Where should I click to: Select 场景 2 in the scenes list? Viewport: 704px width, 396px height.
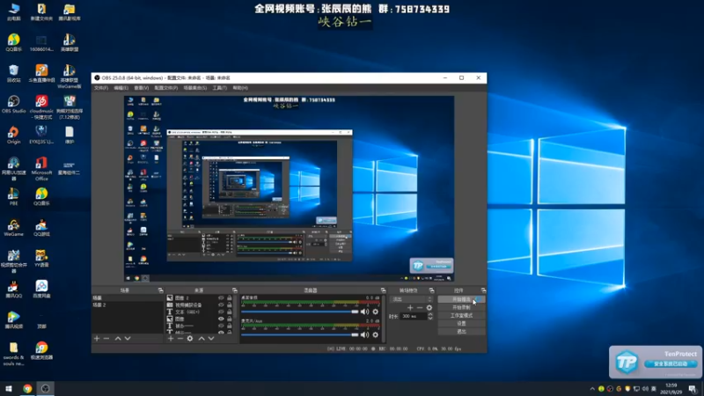pos(128,304)
